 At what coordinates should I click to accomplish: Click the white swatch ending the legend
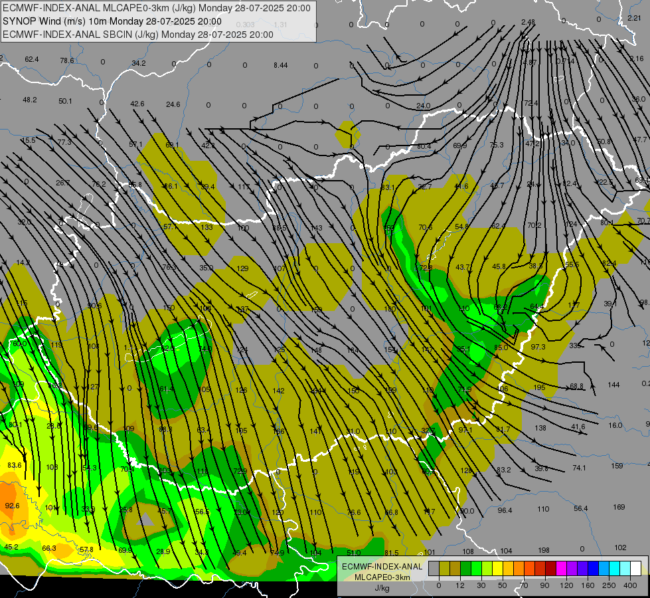point(635,568)
